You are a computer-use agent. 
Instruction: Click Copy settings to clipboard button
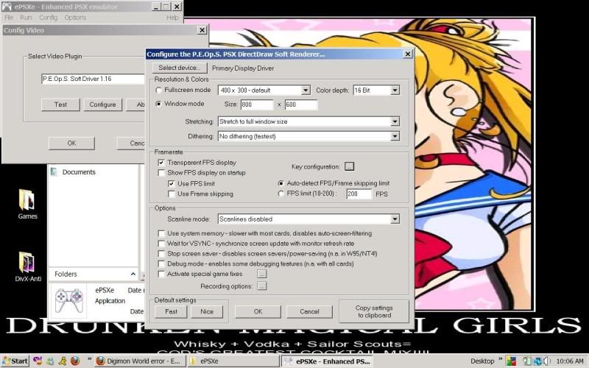374,311
